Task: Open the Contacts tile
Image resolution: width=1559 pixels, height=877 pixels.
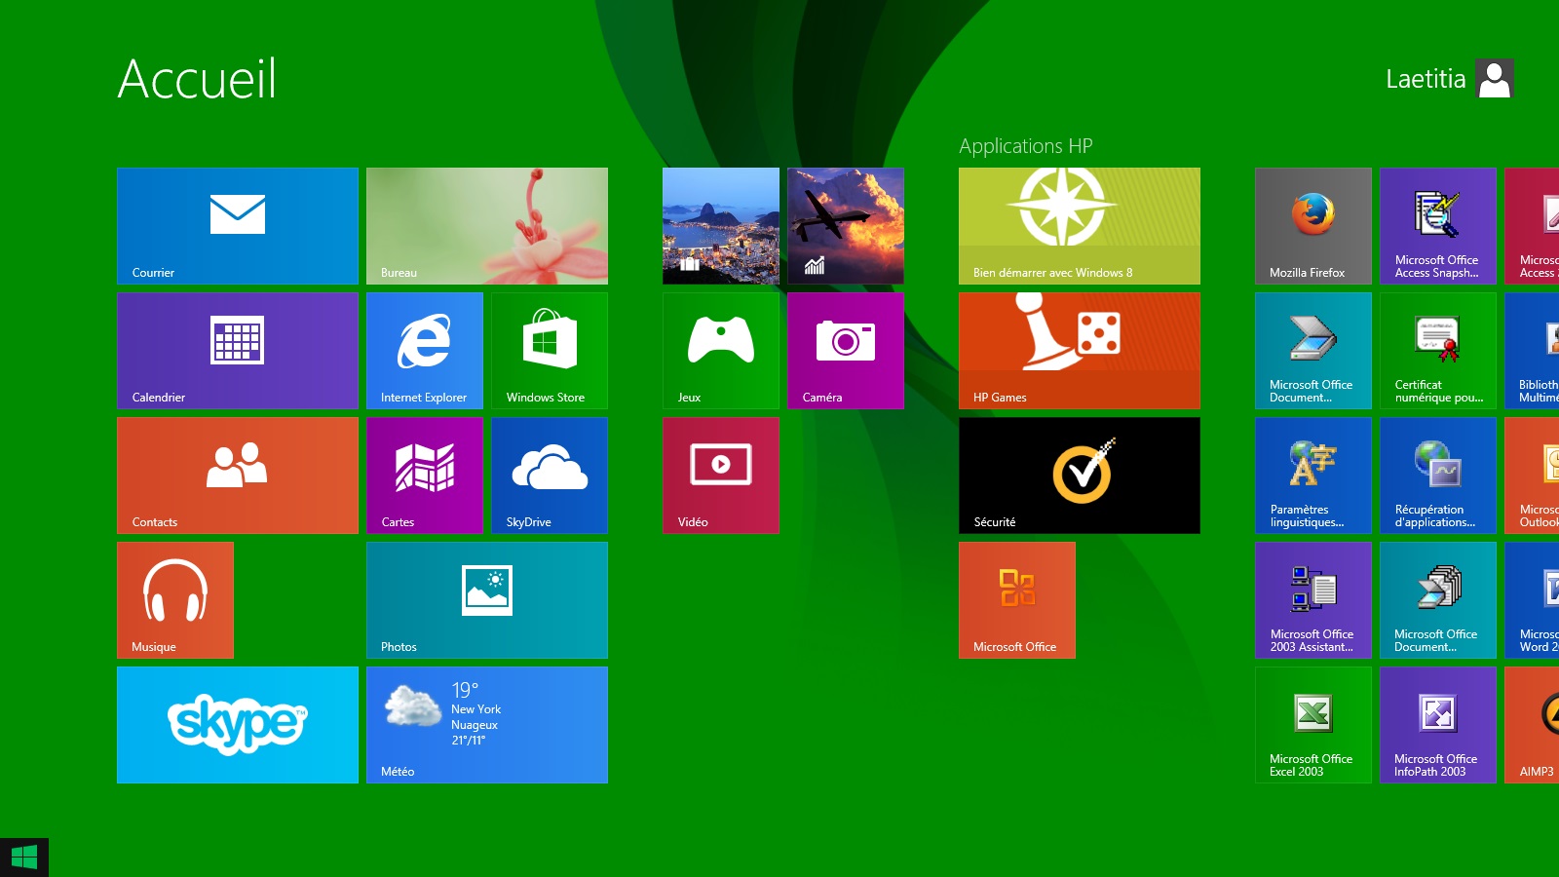Action: [238, 476]
